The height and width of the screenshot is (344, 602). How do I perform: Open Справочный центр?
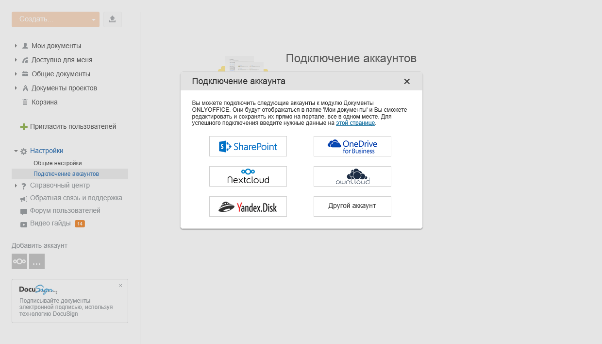pyautogui.click(x=60, y=185)
